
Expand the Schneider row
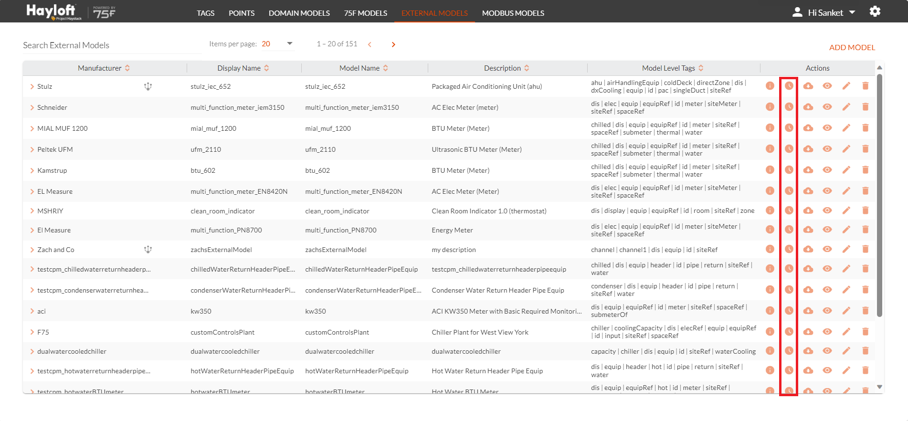32,107
